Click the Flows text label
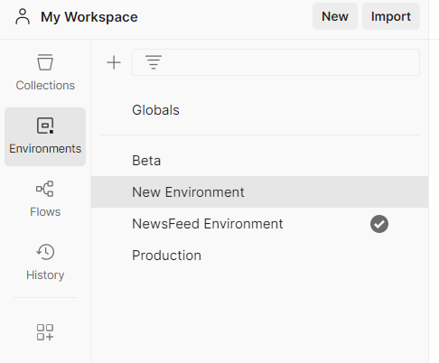This screenshot has height=363, width=439. (x=45, y=212)
